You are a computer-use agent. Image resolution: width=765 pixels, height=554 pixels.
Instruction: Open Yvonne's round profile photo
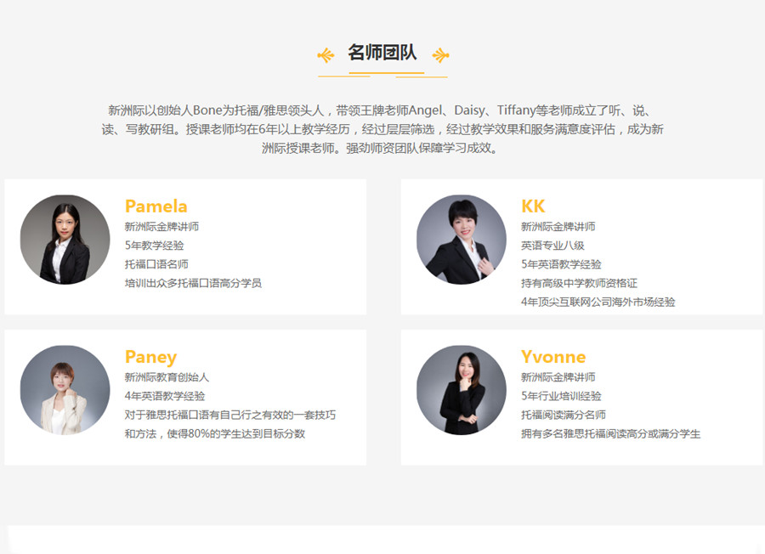point(461,390)
